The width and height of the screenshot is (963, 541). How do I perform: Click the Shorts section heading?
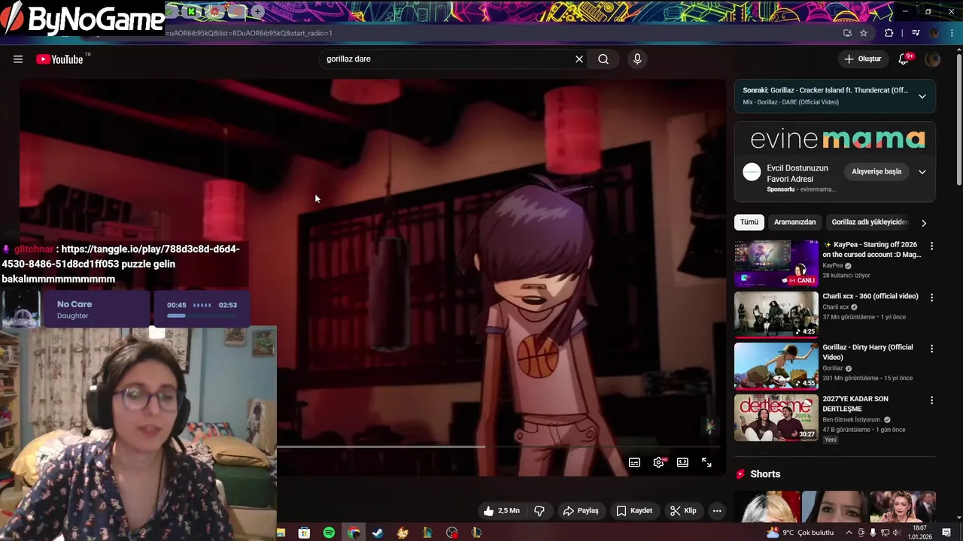pos(765,474)
